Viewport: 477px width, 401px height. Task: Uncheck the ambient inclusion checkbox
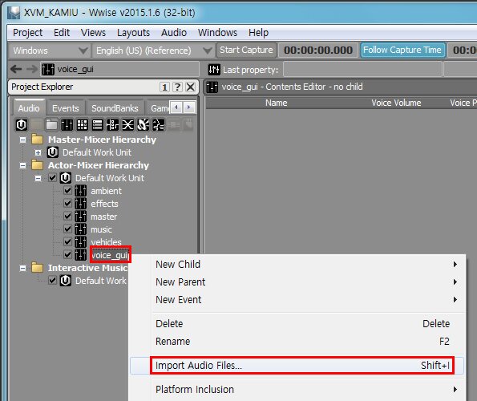pos(67,191)
